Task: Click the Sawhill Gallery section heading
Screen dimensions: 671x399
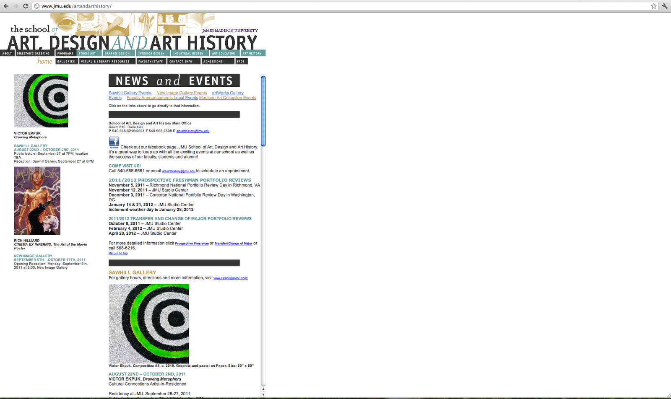Action: click(x=132, y=272)
